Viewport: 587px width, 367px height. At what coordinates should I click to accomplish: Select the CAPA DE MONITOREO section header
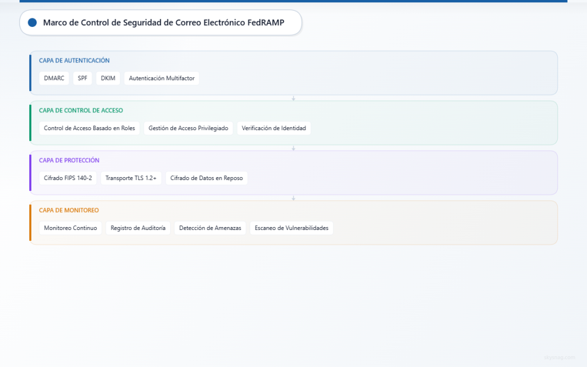(68, 210)
